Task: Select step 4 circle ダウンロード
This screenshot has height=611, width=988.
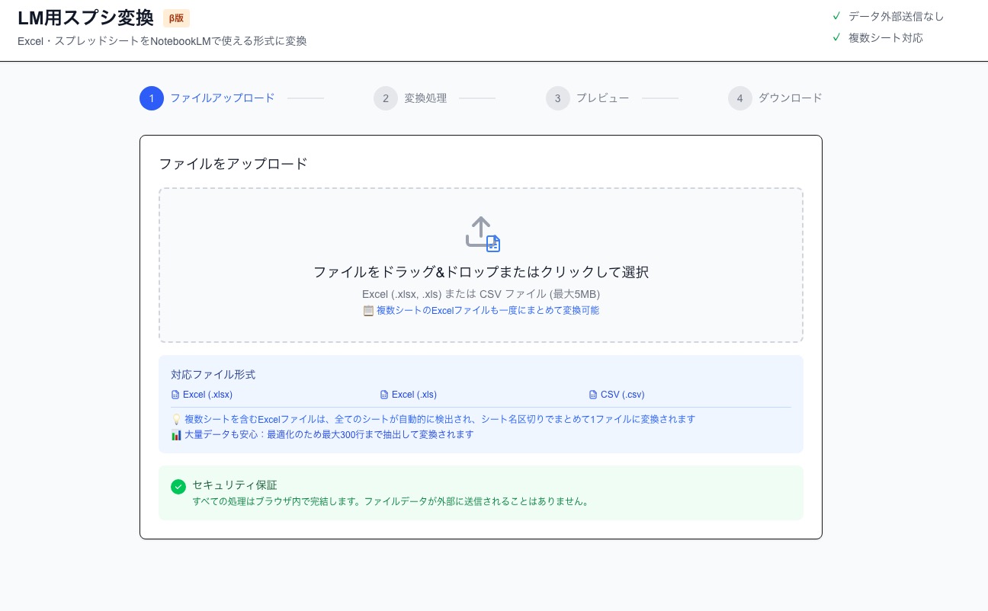Action: tap(740, 98)
